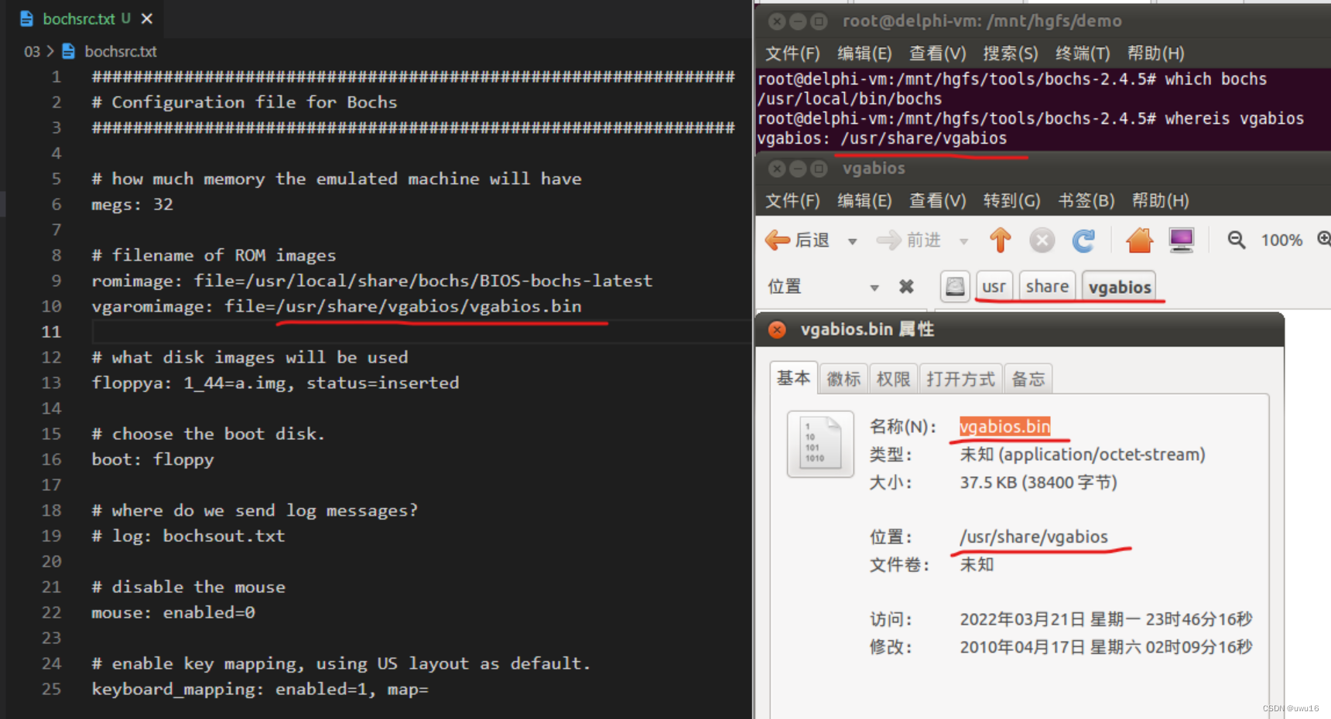
Task: Open the 书签(B) menu
Action: (x=1086, y=201)
